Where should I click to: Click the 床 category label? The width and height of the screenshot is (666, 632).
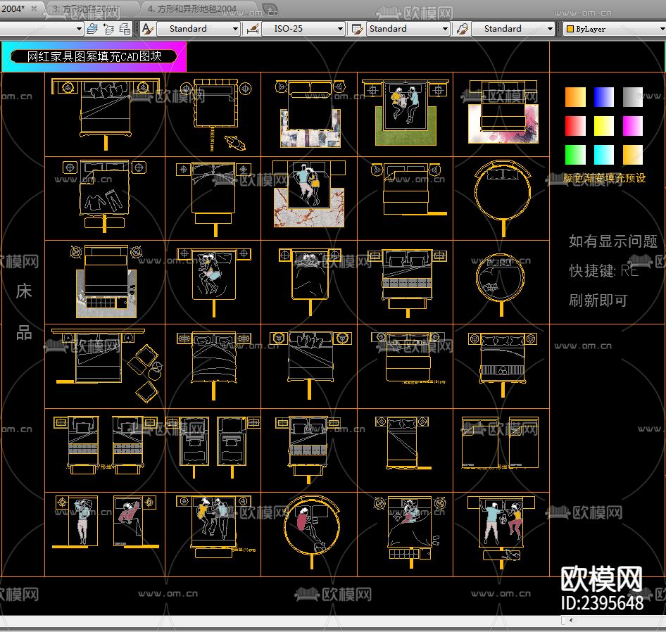coord(24,291)
